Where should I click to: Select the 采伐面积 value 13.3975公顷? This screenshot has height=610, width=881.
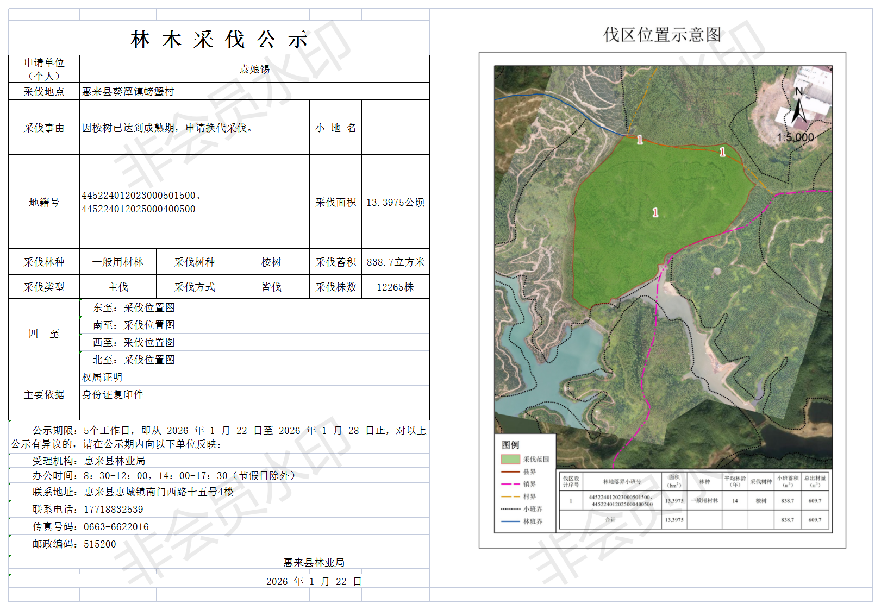[395, 202]
